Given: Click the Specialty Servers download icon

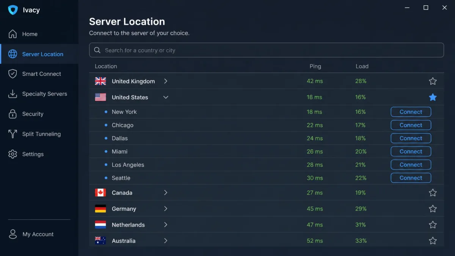Looking at the screenshot, I should [x=13, y=94].
